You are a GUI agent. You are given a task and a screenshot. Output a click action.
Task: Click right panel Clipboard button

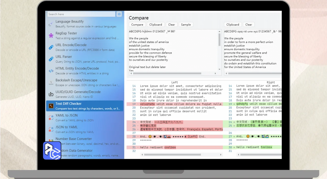coord(233,25)
